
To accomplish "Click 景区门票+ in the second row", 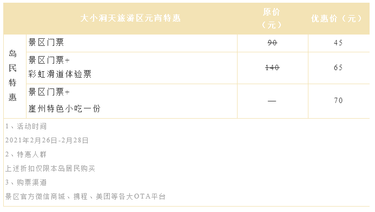I will [x=49, y=60].
